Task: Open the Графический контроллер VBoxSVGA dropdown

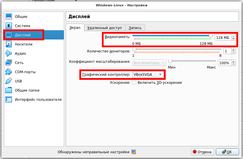Action: coord(148,75)
